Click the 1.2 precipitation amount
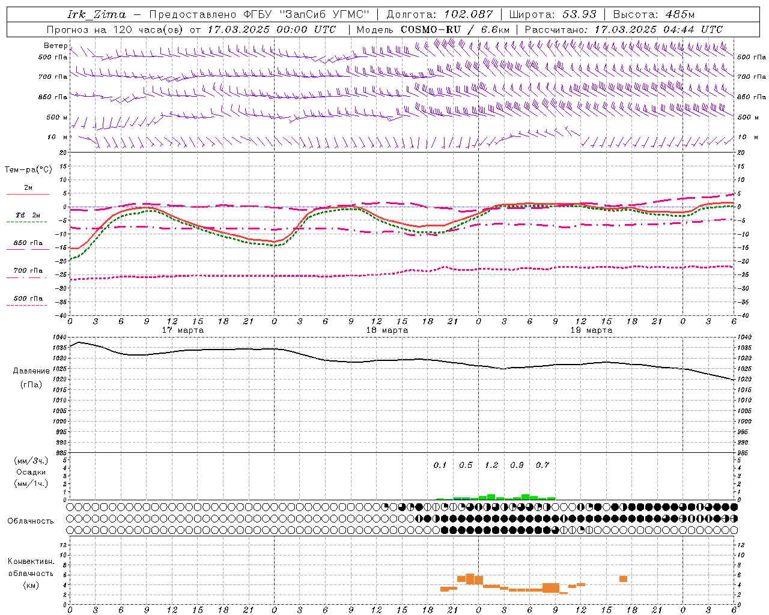 point(491,465)
